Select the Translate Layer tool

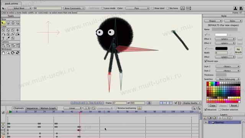tap(3, 30)
